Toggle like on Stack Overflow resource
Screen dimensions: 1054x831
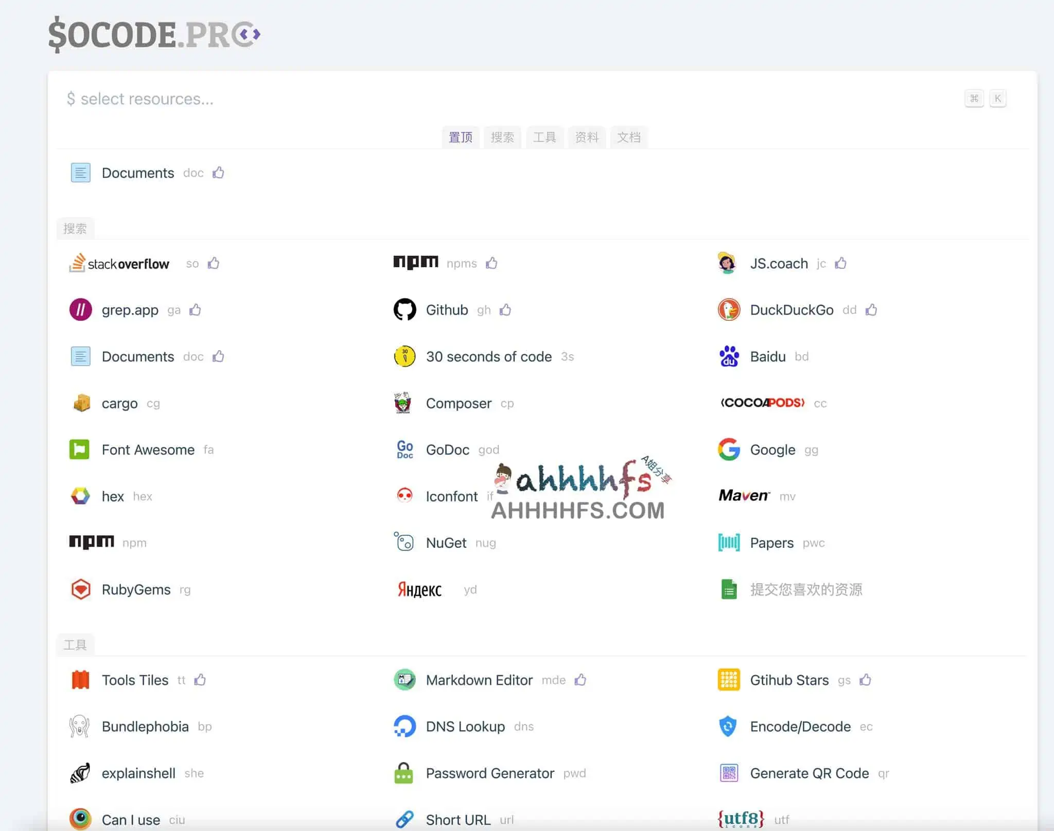[214, 263]
